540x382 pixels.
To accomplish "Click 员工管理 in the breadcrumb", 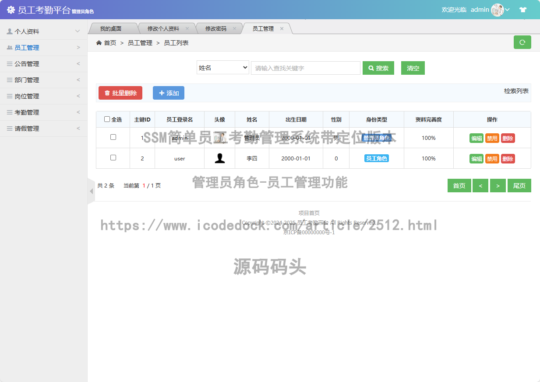I will pos(140,43).
